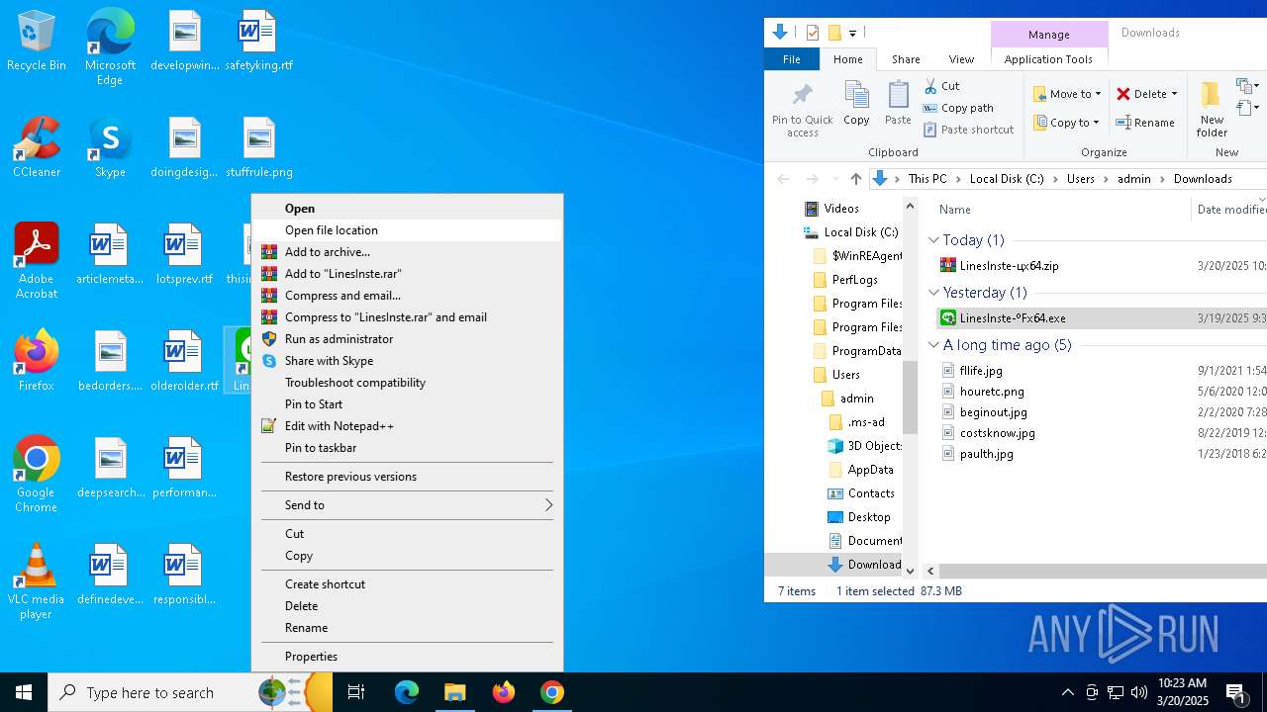Click Rename in Organize group

point(1145,123)
